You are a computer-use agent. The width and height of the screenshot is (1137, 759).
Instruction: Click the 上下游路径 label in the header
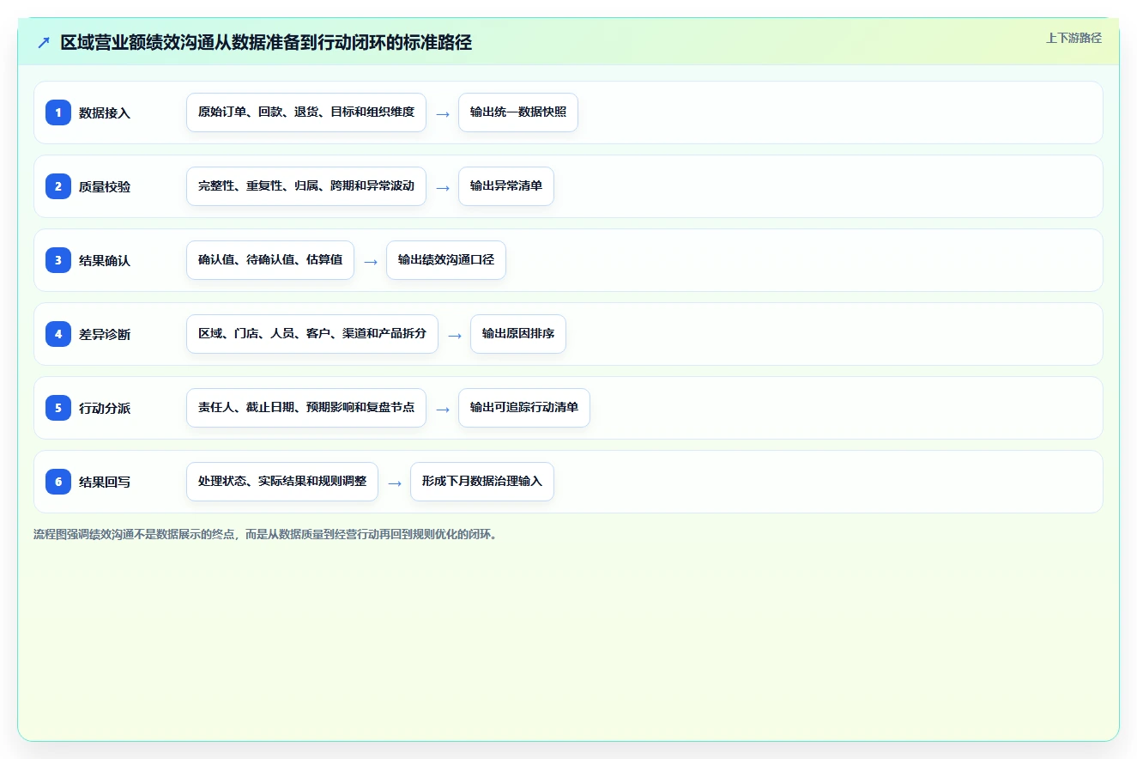(1073, 38)
